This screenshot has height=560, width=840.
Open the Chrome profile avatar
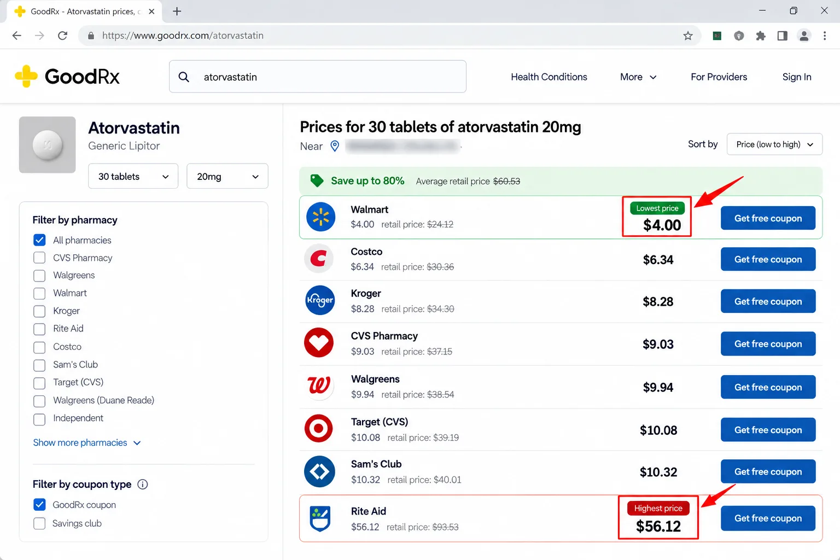804,36
